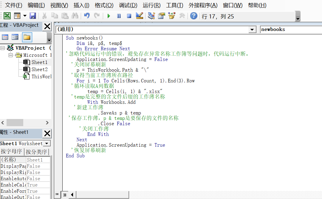
Task: Click EnableAutoFilter False value
Action: [38, 179]
